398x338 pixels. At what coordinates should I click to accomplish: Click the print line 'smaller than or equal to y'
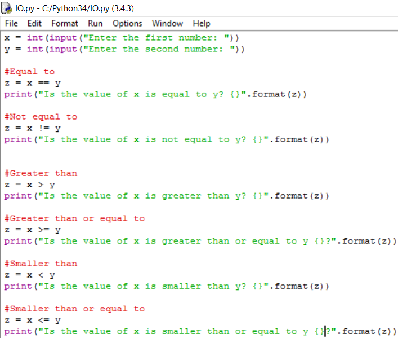coord(200,331)
